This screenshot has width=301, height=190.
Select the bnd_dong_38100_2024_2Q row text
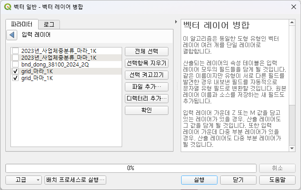click(55, 65)
